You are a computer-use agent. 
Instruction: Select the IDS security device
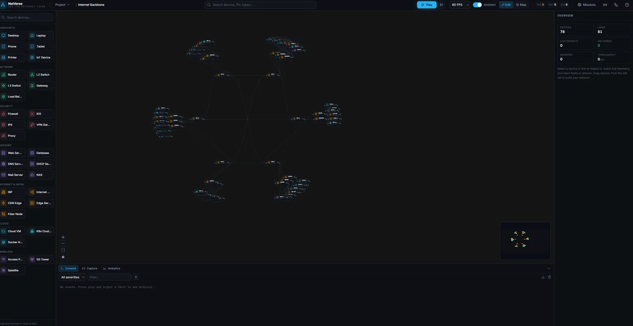pyautogui.click(x=40, y=114)
